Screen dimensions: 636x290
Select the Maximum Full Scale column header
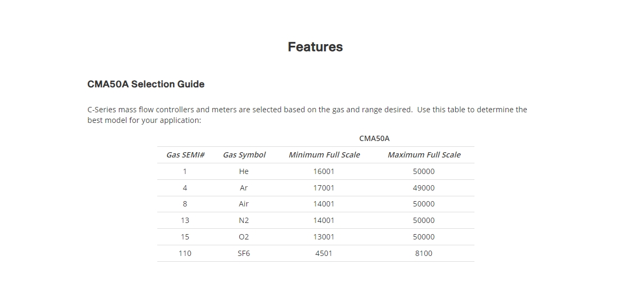424,155
